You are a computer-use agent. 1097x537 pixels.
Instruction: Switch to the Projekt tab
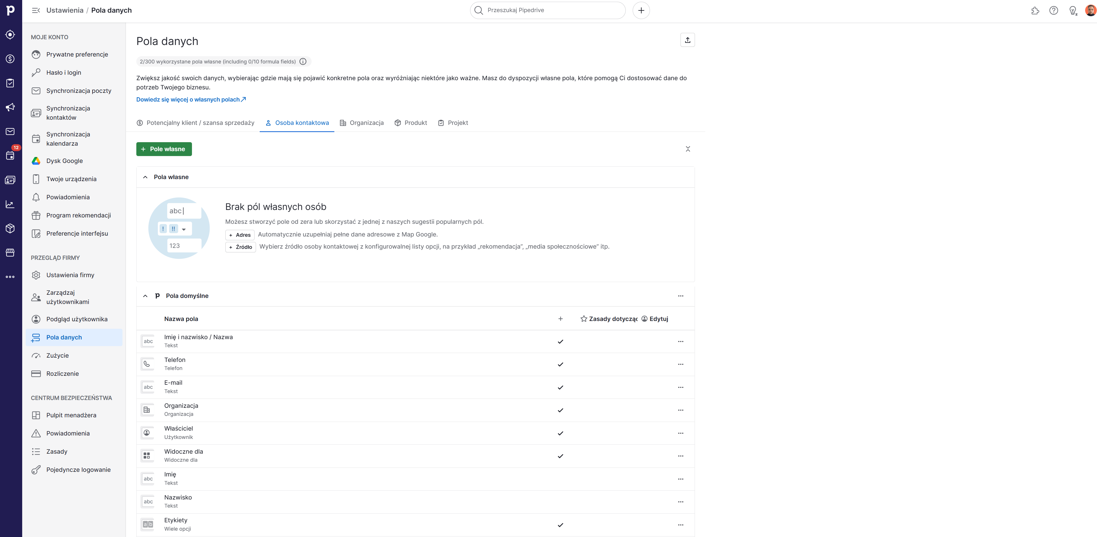coord(453,123)
